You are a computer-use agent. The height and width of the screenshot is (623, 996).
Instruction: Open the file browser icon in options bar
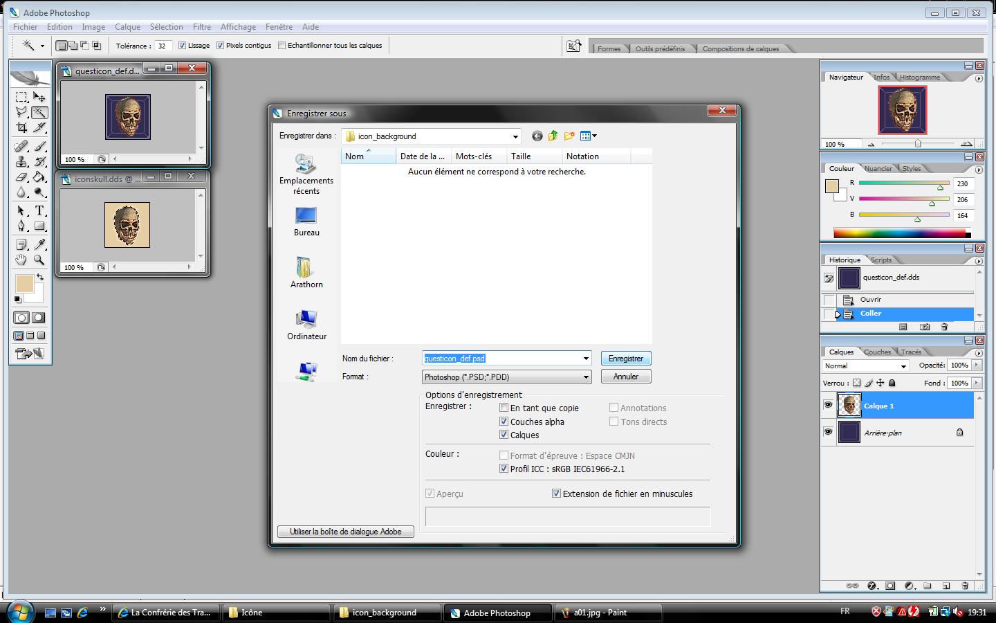point(573,46)
